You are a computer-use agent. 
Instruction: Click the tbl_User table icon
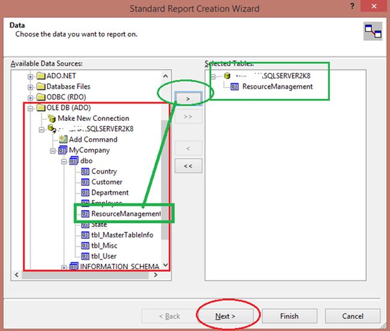click(85, 256)
